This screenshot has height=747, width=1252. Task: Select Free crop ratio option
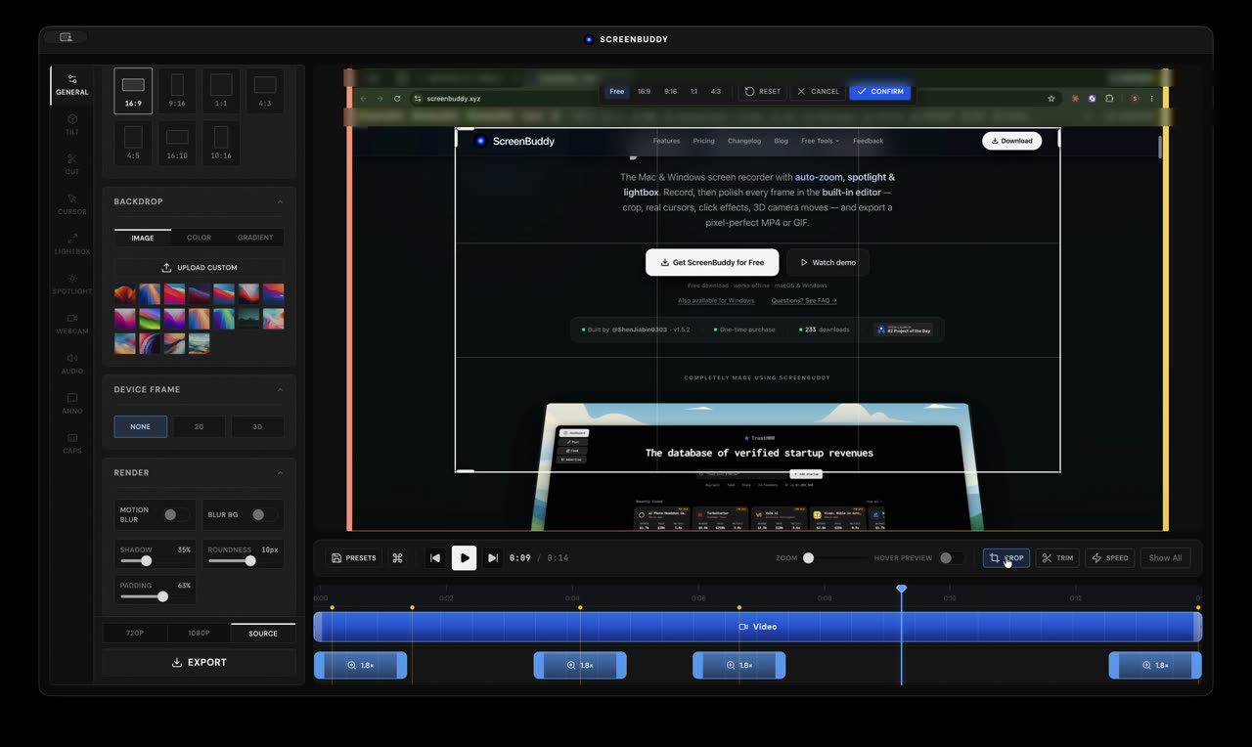616,91
